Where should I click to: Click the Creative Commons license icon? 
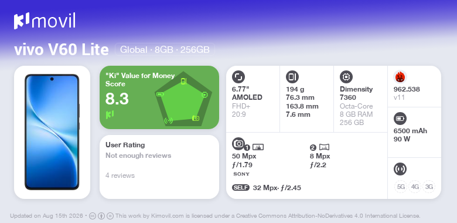pyautogui.click(x=93, y=216)
